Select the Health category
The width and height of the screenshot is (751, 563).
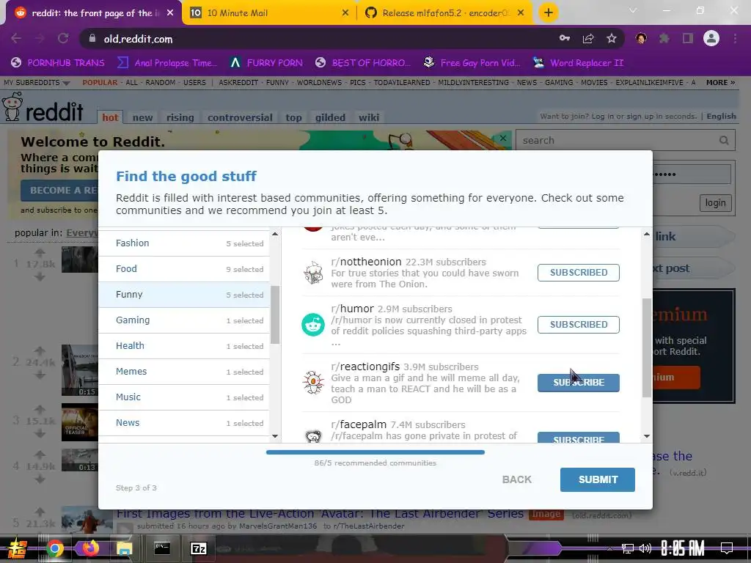(184, 346)
